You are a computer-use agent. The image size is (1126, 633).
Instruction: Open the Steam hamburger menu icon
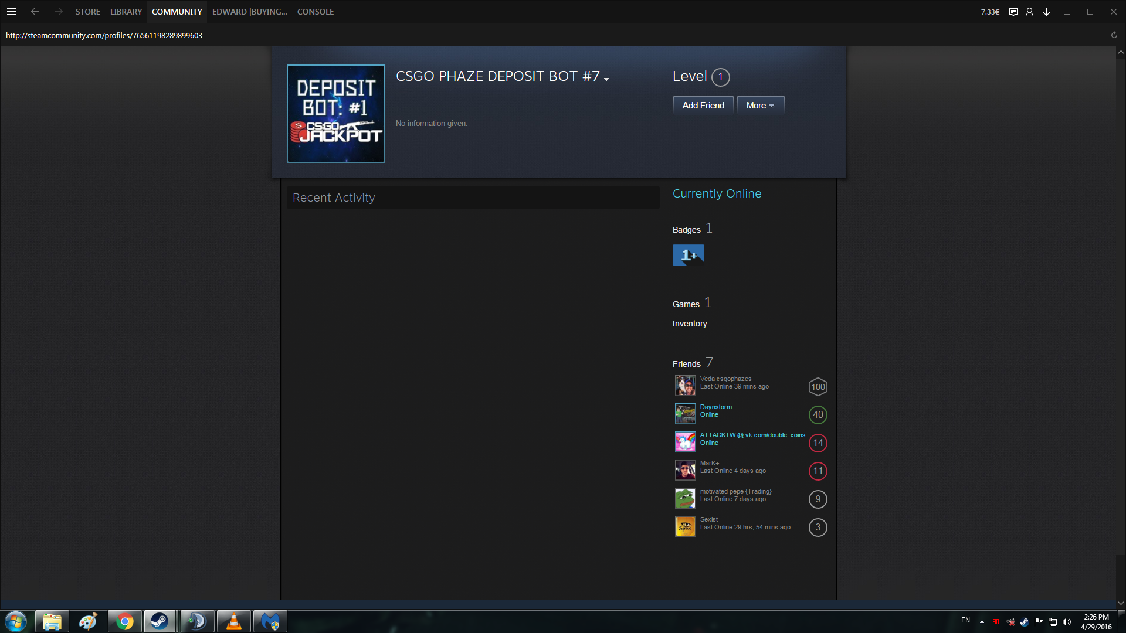click(x=11, y=12)
